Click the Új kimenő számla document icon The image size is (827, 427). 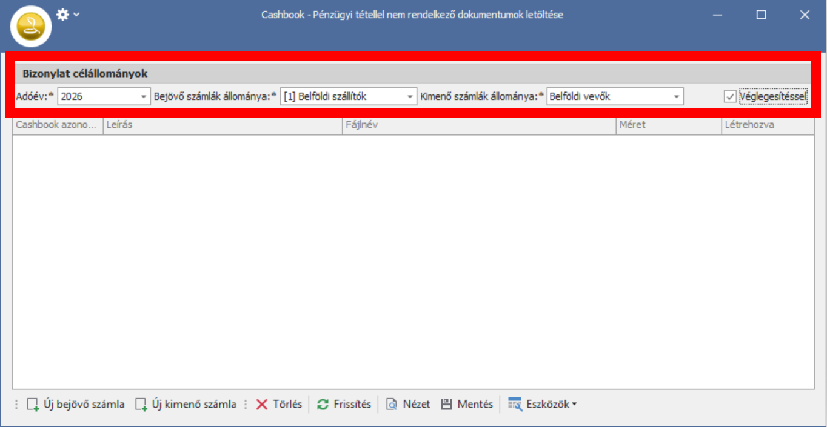[141, 405]
